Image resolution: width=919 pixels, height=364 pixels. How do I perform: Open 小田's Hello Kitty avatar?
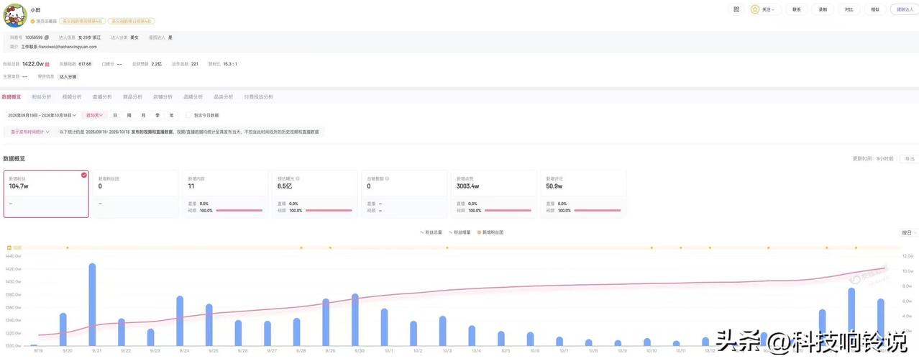point(14,15)
